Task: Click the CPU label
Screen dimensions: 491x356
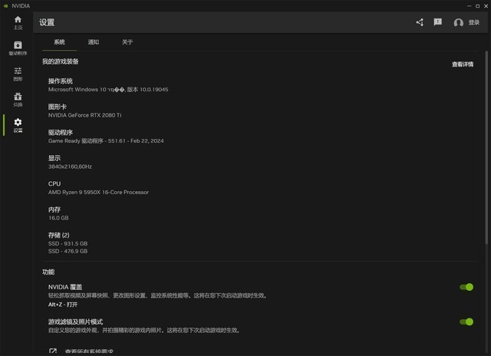Action: [x=54, y=184]
